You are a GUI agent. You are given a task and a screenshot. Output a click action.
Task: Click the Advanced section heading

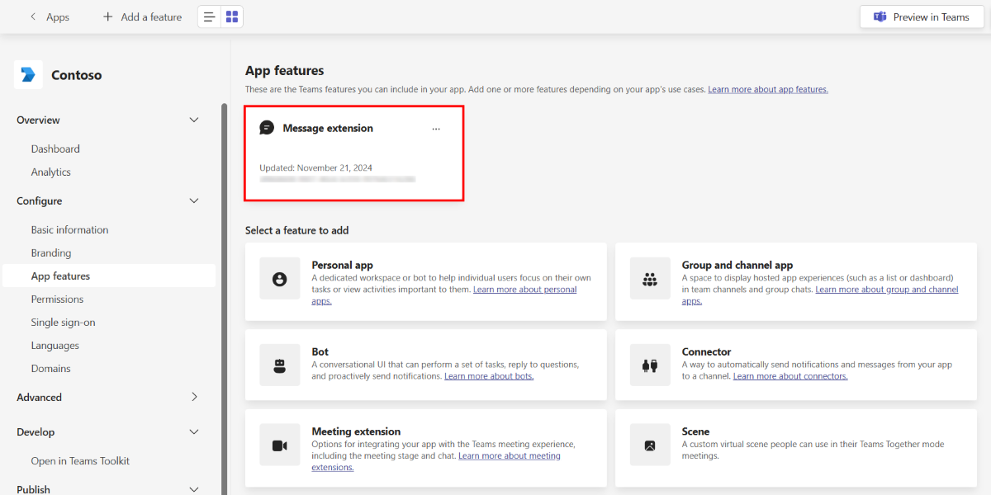pos(39,398)
